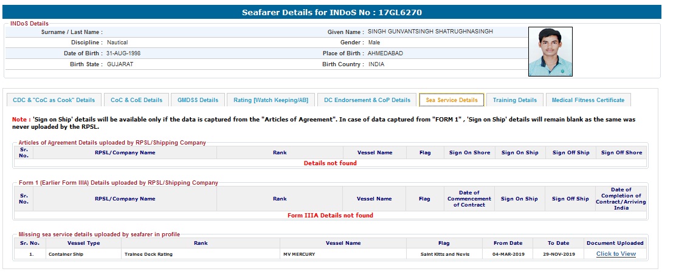
Task: Select the 04-MAR-2019 From Date cell
Action: pyautogui.click(x=508, y=254)
